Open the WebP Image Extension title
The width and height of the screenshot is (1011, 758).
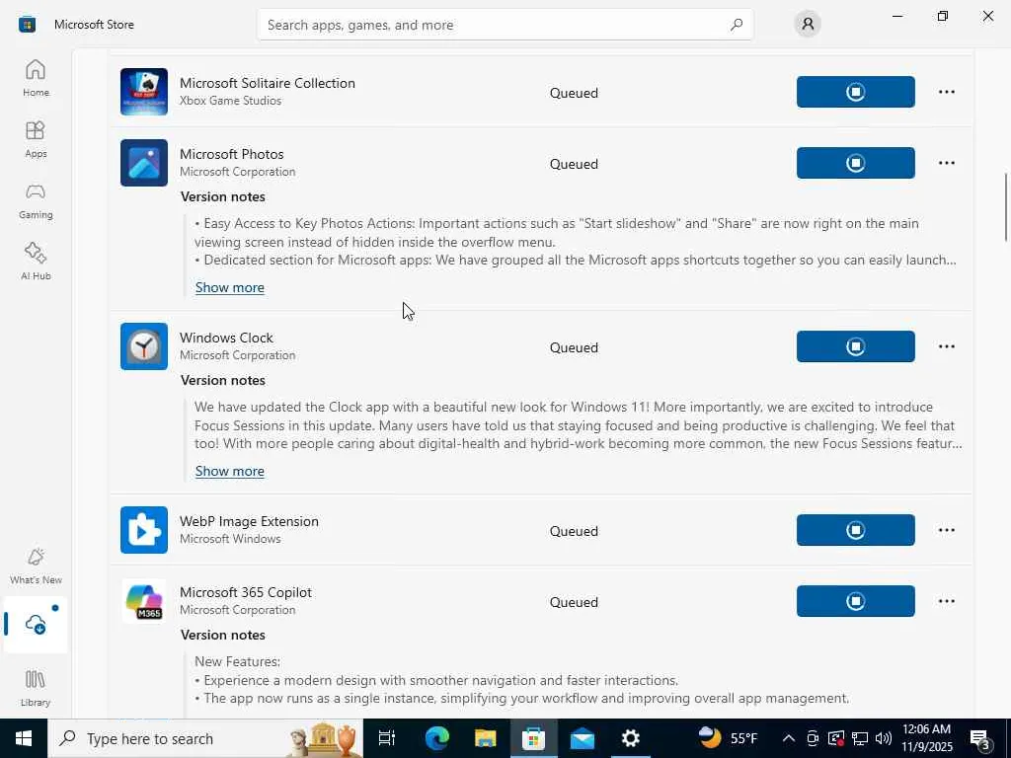pyautogui.click(x=249, y=521)
